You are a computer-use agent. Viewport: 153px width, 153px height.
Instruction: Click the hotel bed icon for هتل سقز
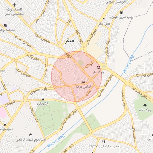coord(104,19)
